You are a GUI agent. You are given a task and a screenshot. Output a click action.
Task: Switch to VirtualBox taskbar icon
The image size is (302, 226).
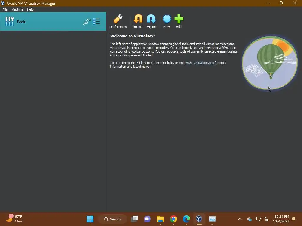[199, 219]
